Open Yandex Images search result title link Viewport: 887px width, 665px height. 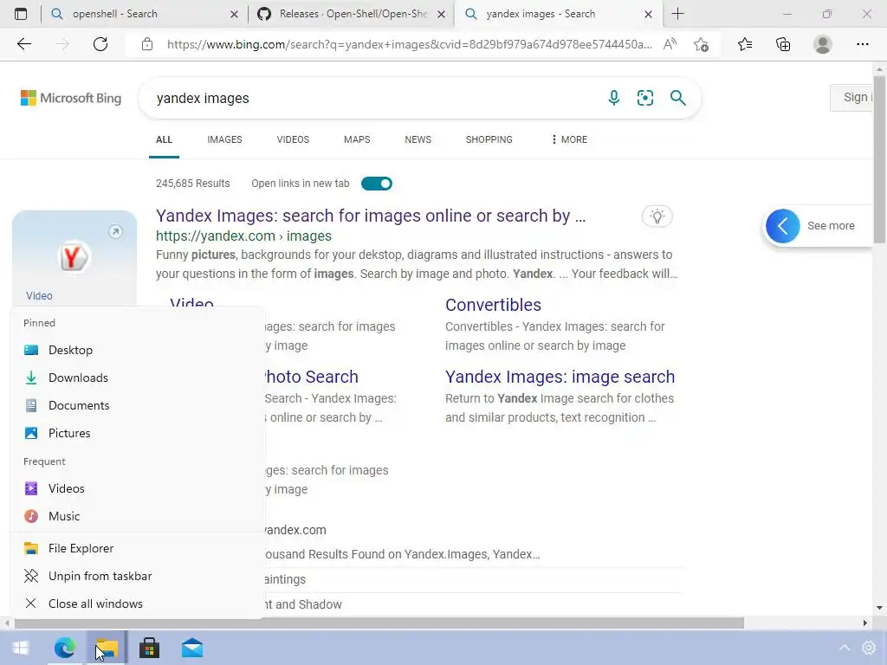coord(371,216)
